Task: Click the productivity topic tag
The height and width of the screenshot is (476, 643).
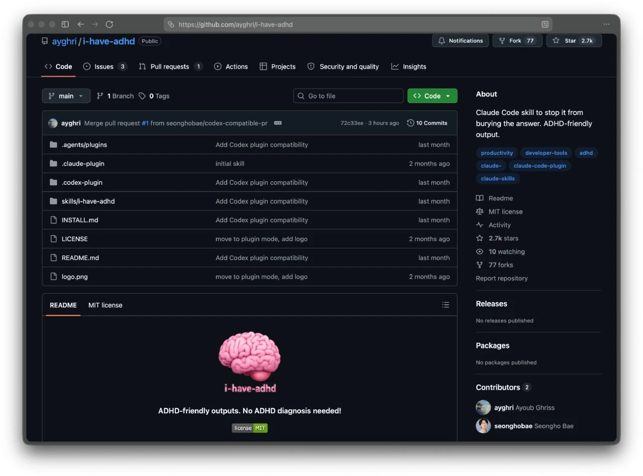Action: point(497,153)
